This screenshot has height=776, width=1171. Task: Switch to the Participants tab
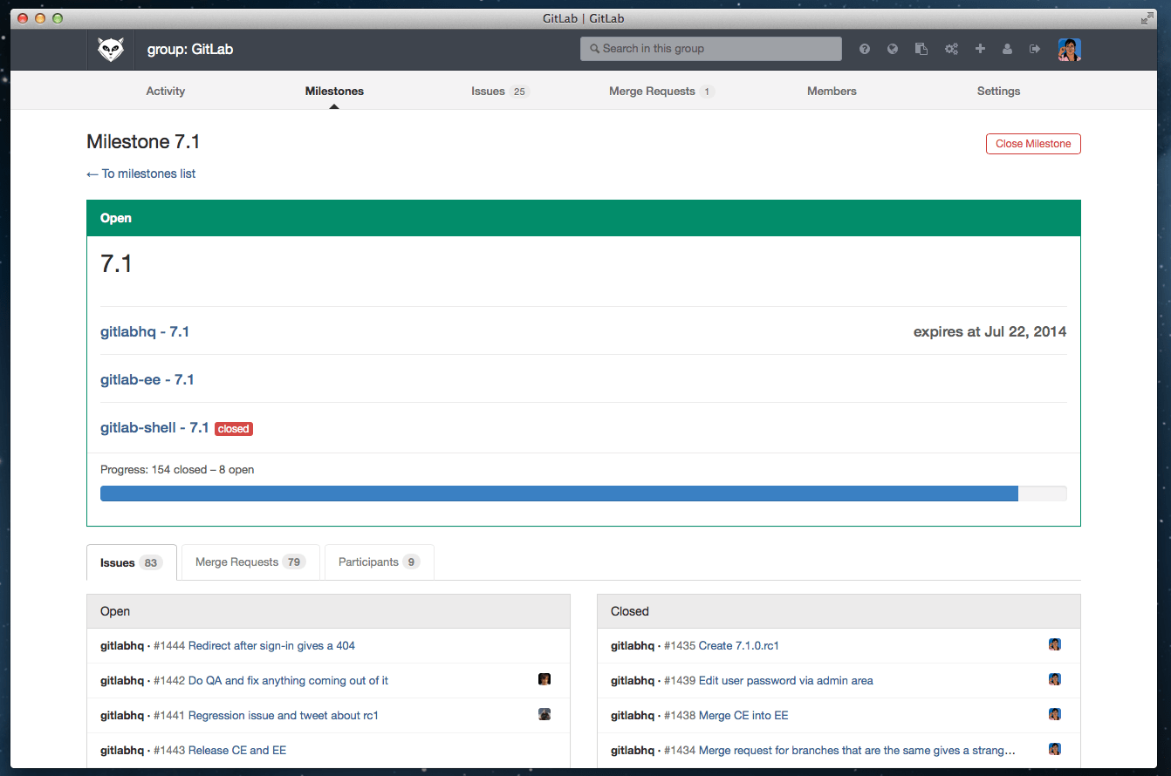click(x=379, y=562)
